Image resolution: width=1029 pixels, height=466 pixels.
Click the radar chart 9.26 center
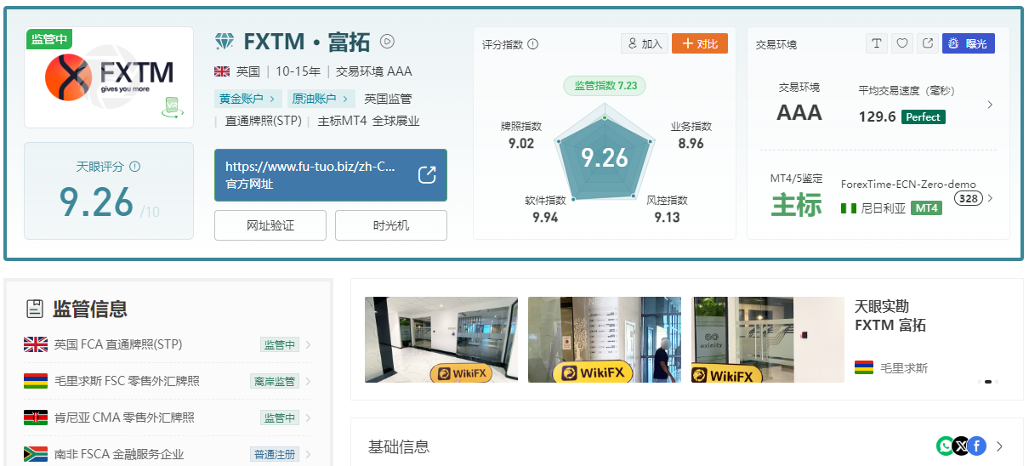(x=605, y=157)
